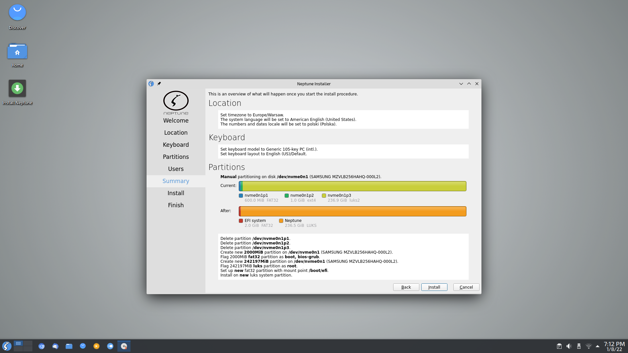The height and width of the screenshot is (353, 628).
Task: Click the nvme0n1p3 yellow legend swatch
Action: click(324, 195)
